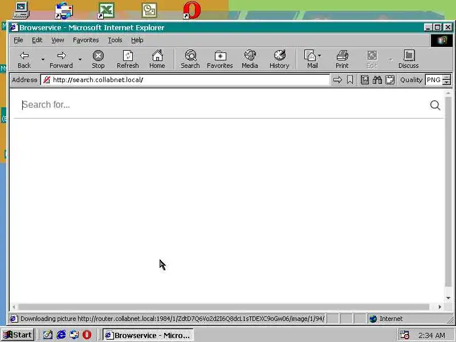Click the binoculars find icon

[x=377, y=80]
